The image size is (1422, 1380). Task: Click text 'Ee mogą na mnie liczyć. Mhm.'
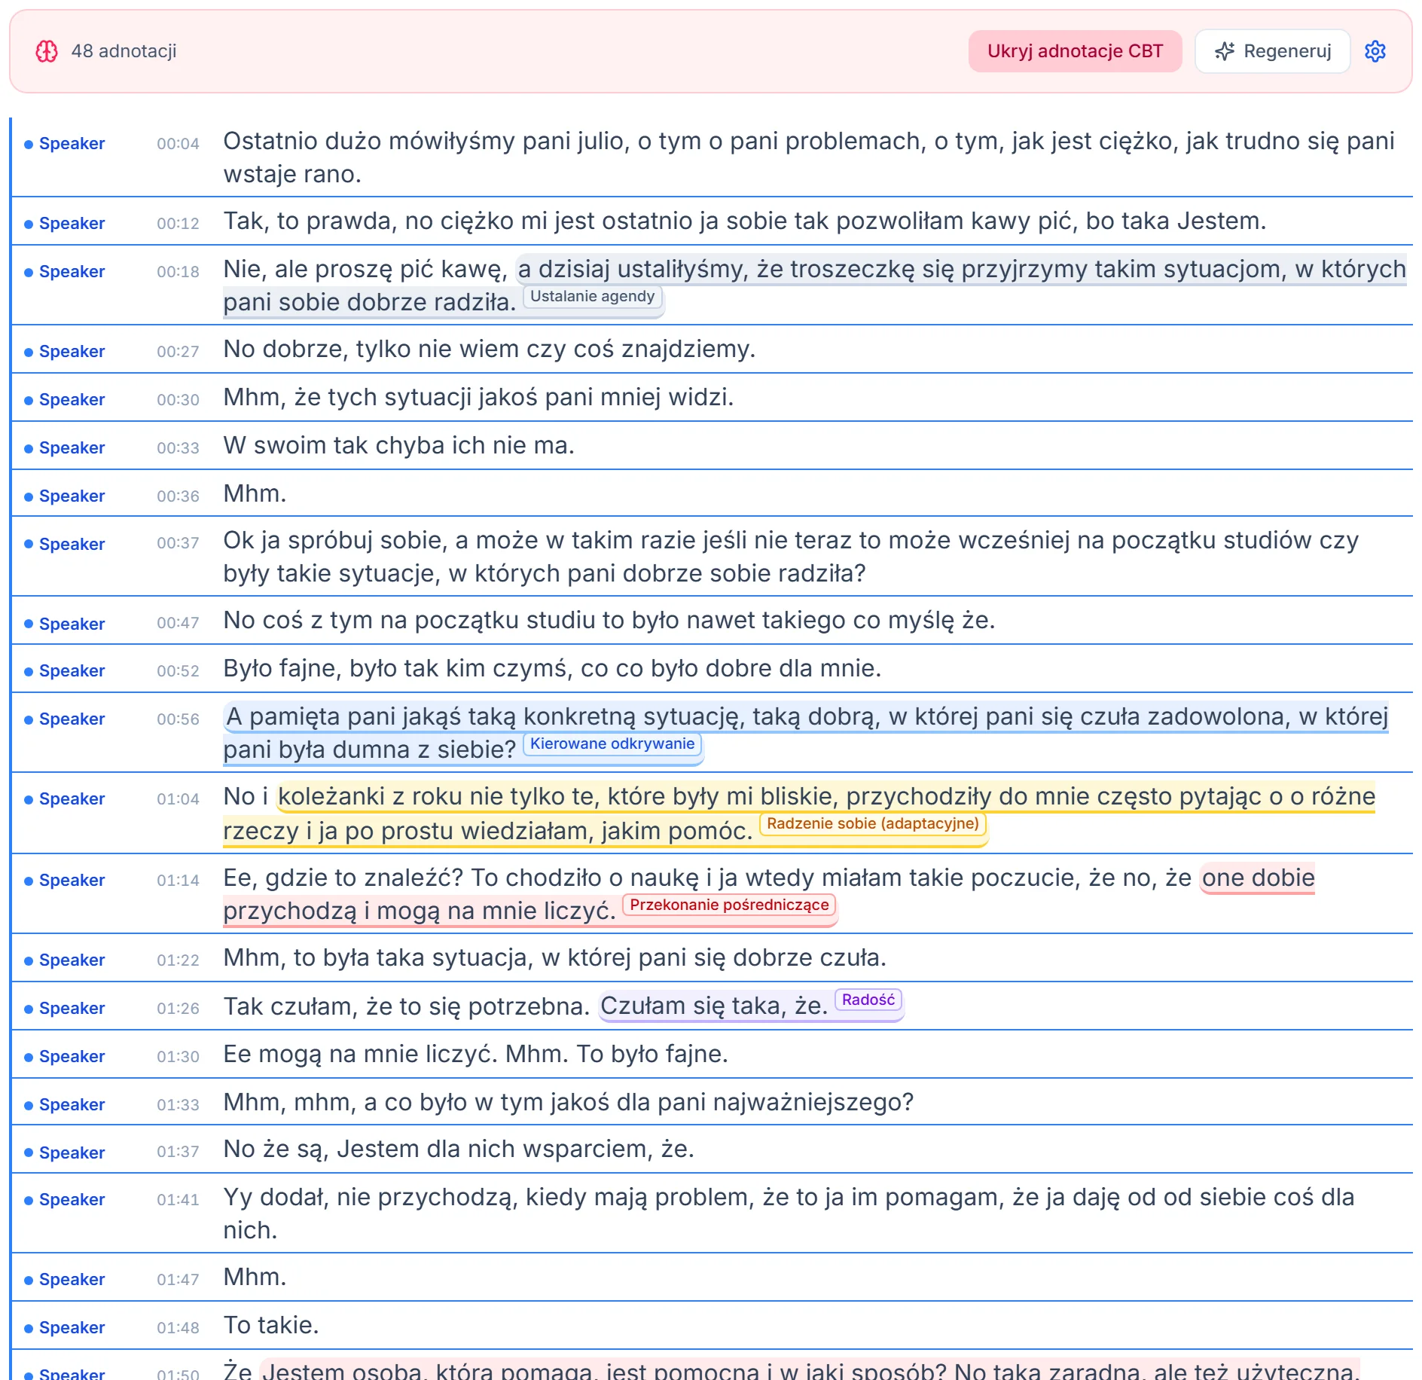(395, 1054)
